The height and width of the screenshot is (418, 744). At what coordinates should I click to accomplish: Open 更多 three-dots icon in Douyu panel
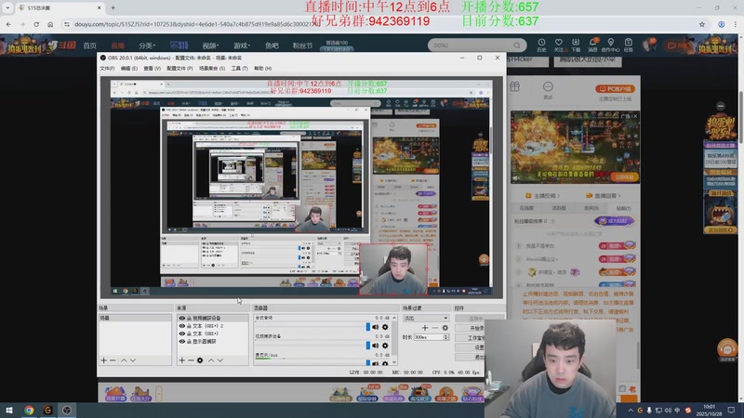[548, 89]
